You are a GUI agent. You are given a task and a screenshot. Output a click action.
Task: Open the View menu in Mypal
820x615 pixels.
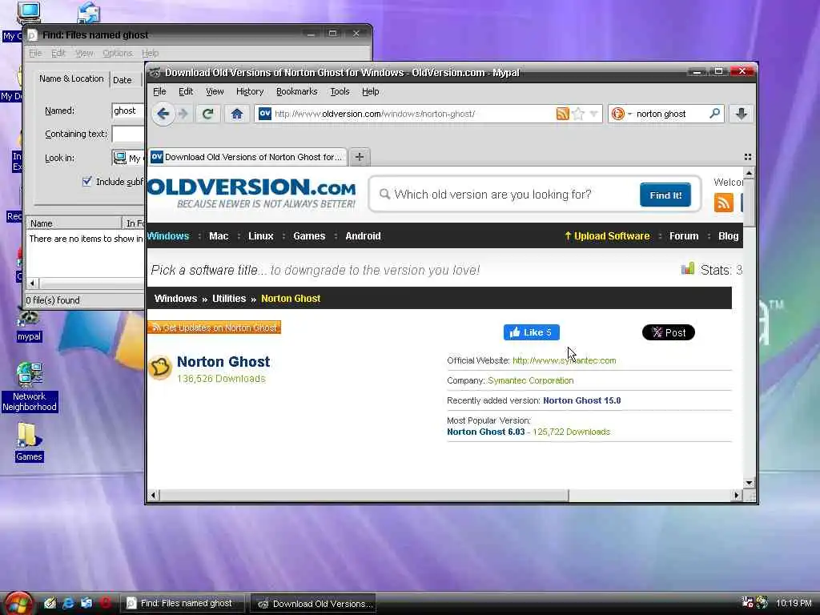coord(215,91)
